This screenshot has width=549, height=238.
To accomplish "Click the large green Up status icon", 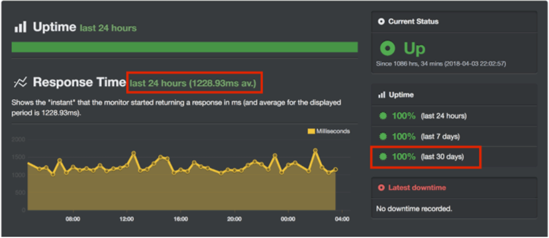I will 387,48.
